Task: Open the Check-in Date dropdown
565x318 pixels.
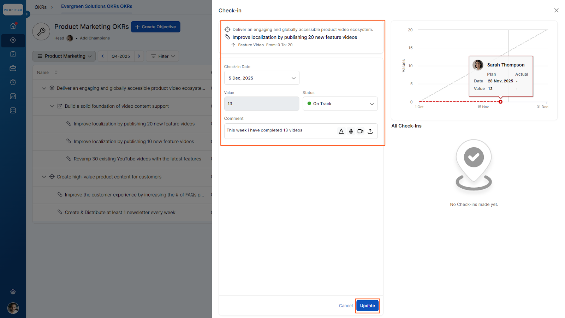Action: click(x=262, y=78)
